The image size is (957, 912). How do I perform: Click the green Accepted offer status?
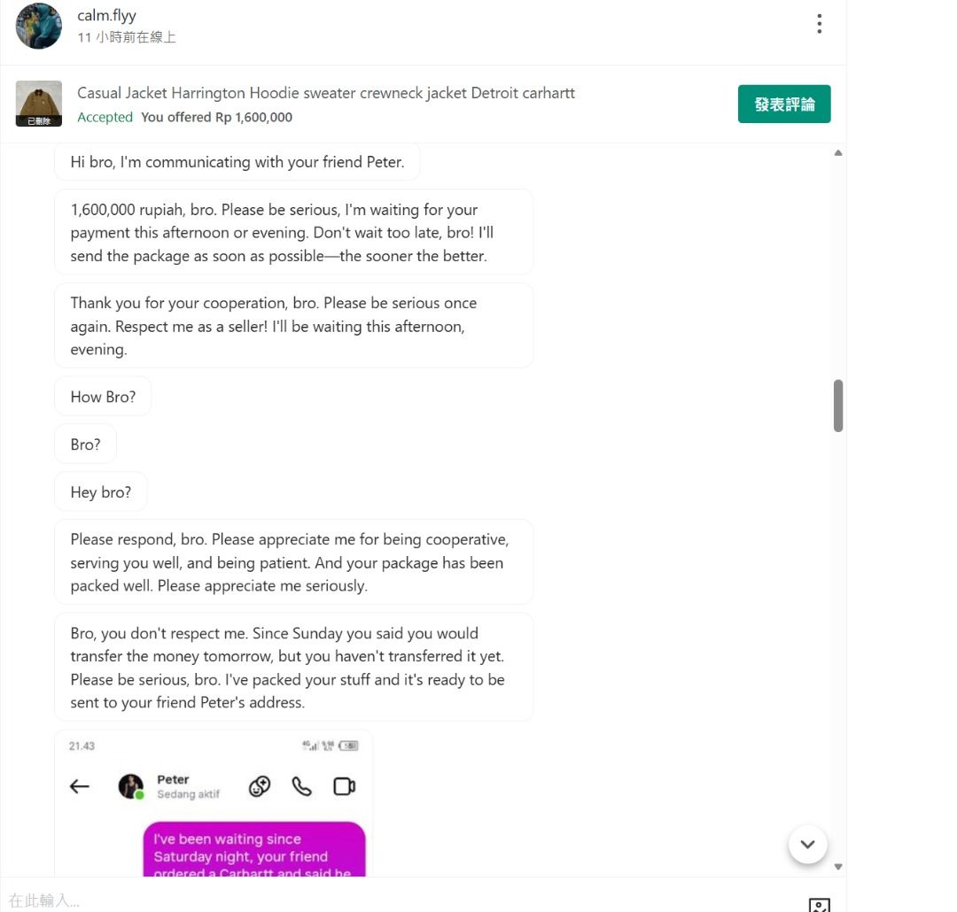105,117
